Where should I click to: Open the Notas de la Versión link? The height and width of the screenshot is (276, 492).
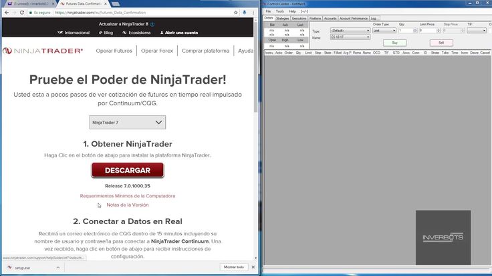[x=128, y=205]
